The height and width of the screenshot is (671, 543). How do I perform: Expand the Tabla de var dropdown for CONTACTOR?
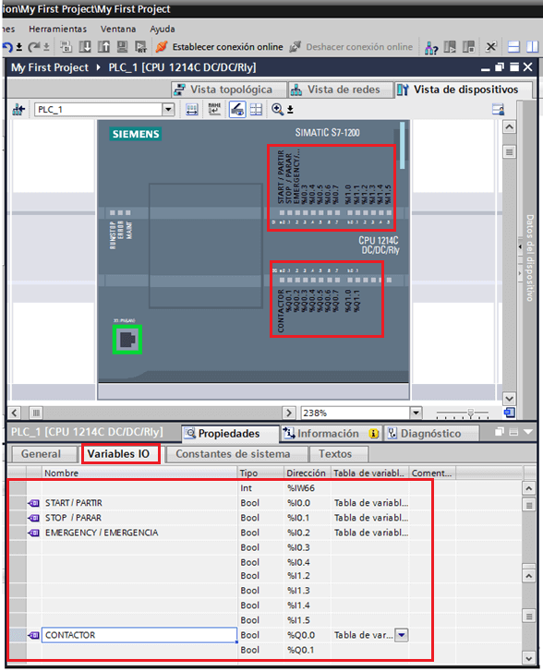click(402, 635)
